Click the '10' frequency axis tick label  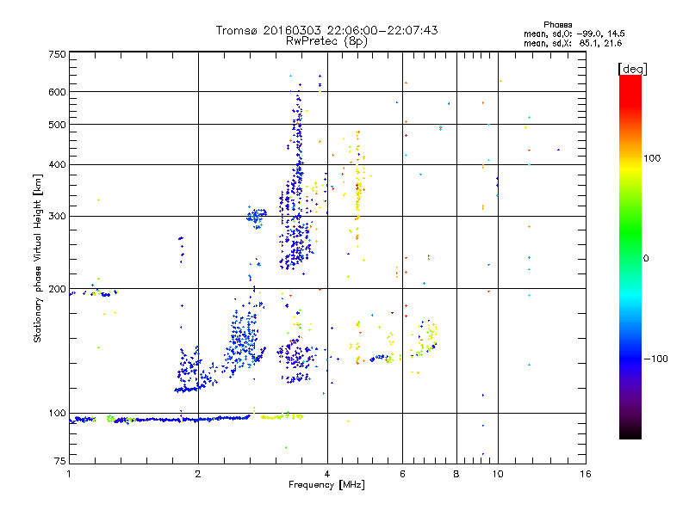498,474
